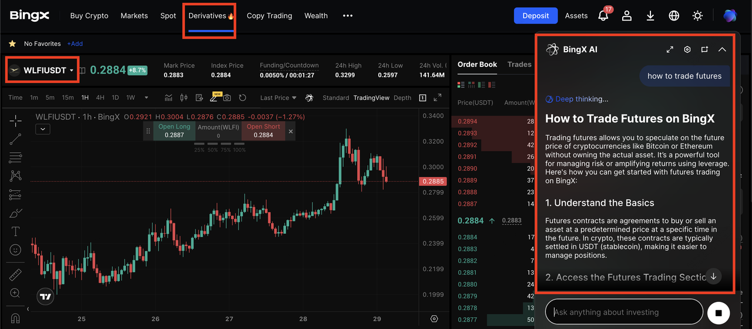Click the Ask anything about investing field
The height and width of the screenshot is (329, 752).
pos(624,312)
